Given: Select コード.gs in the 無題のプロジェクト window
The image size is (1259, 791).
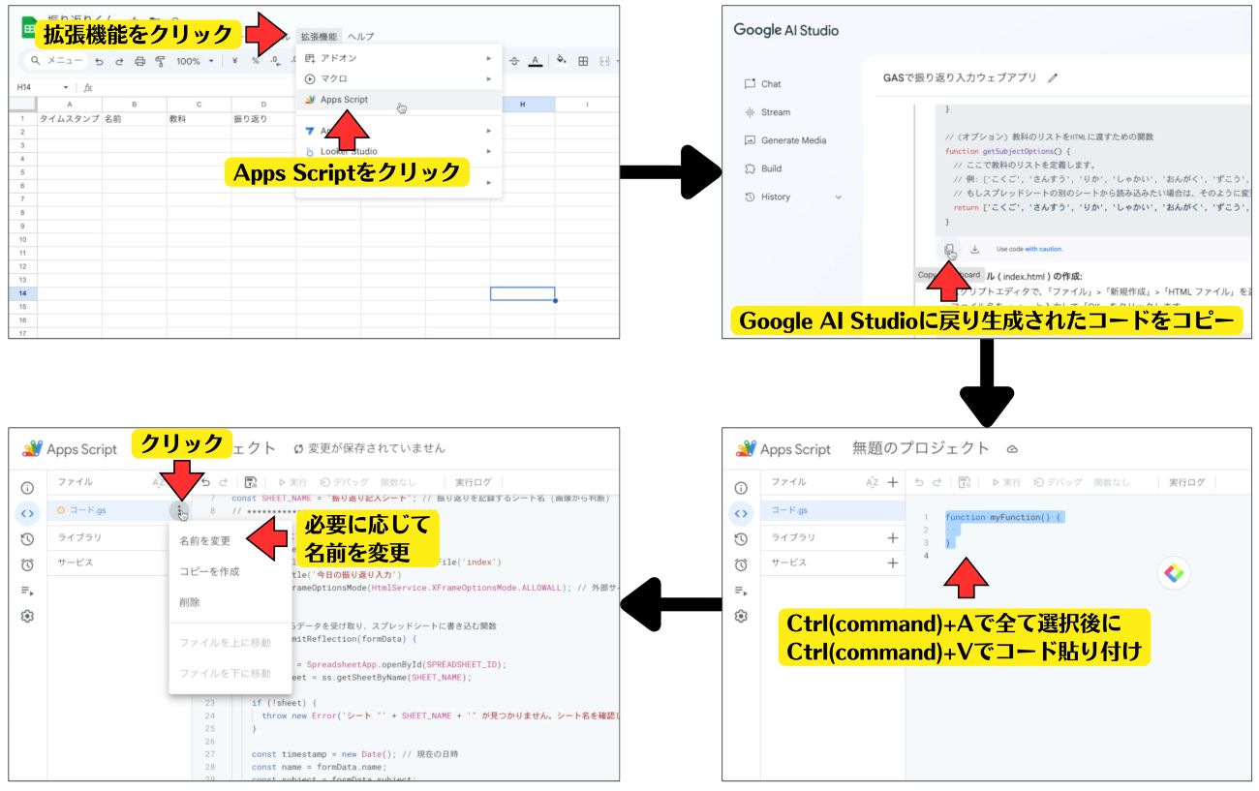Looking at the screenshot, I should (833, 510).
